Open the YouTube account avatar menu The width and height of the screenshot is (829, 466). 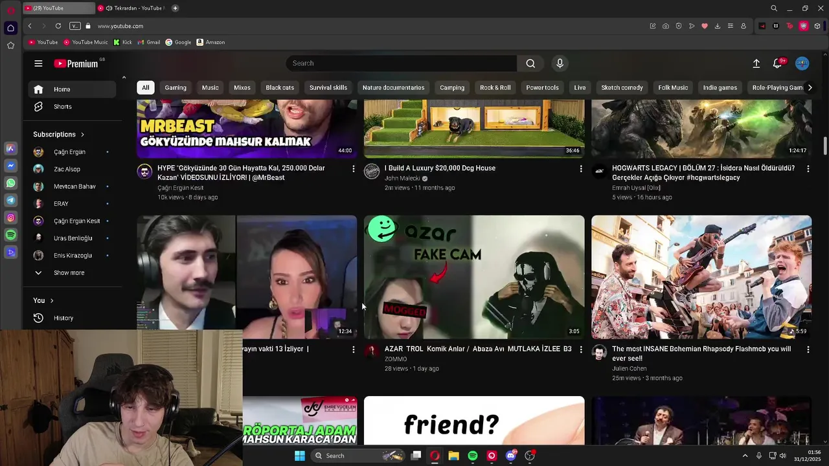tap(802, 63)
